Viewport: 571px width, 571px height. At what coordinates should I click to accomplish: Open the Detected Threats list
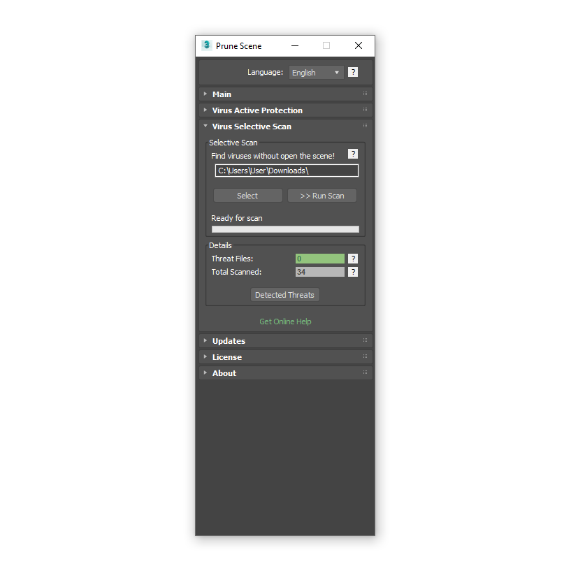[284, 295]
